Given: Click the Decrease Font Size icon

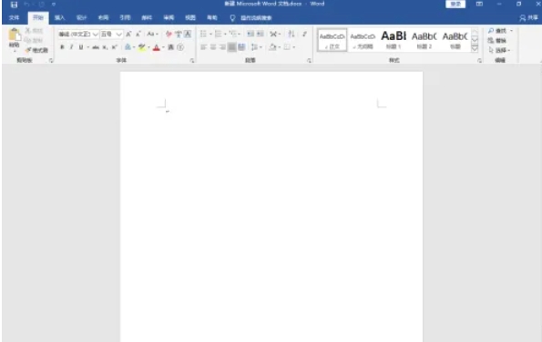Looking at the screenshot, I should pyautogui.click(x=138, y=34).
